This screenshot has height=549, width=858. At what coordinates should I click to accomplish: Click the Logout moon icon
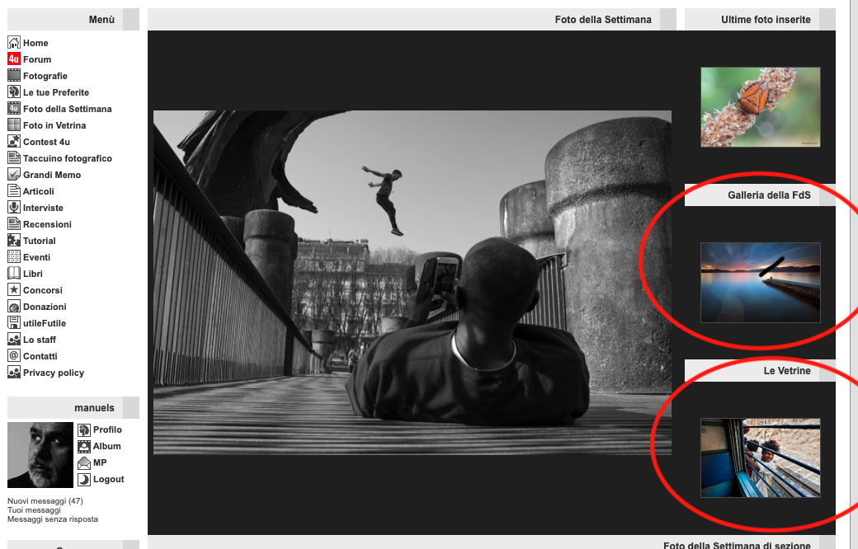84,479
